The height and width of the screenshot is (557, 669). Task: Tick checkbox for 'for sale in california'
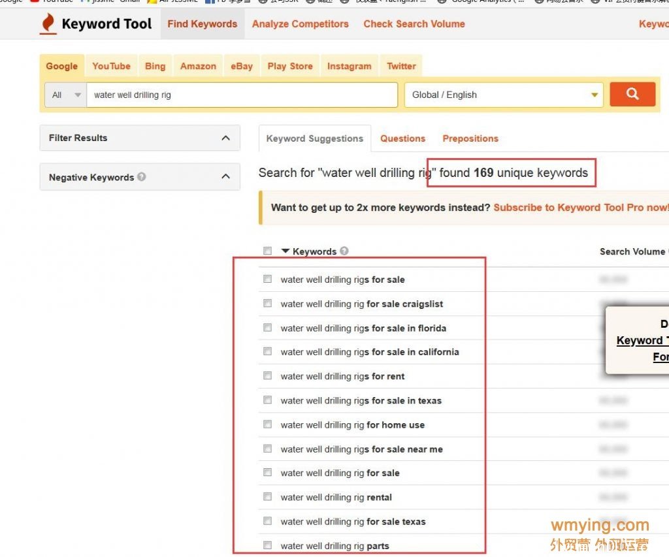click(x=267, y=351)
